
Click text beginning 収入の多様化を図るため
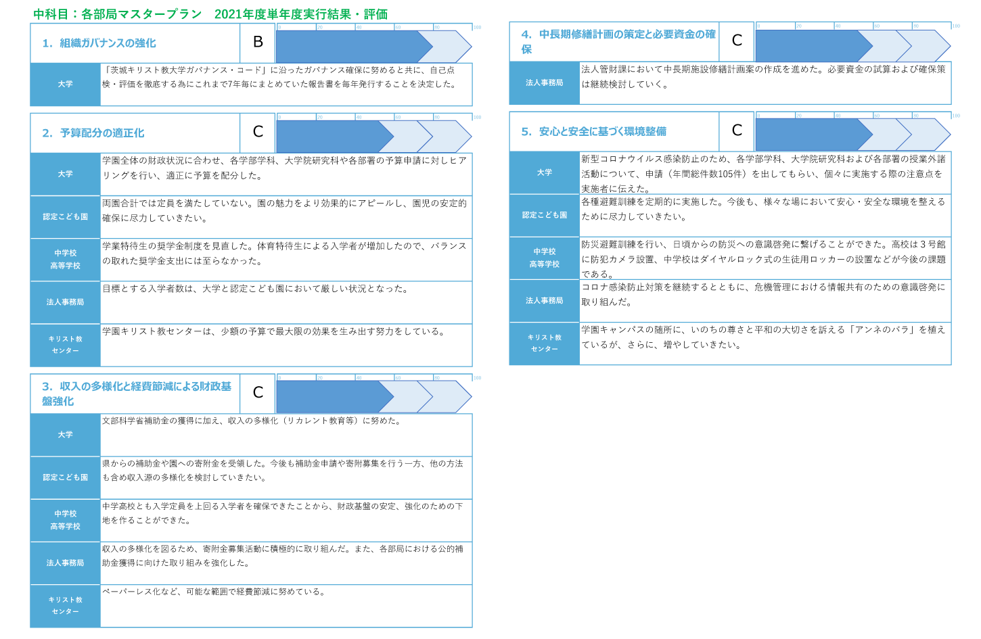pos(283,556)
